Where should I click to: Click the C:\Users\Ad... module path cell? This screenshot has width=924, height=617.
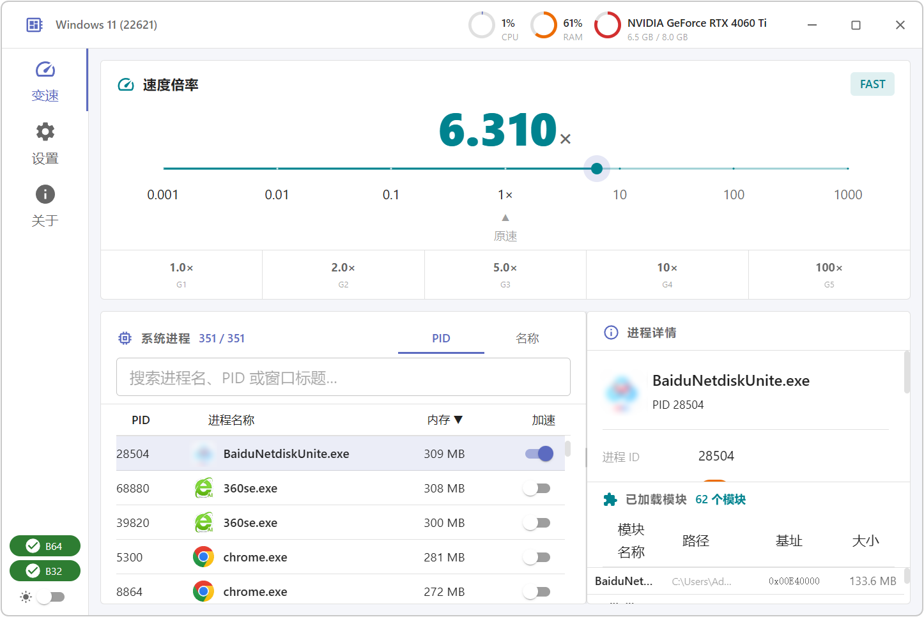702,582
